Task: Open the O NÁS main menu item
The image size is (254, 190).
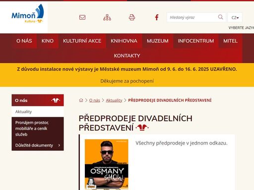Action: (x=24, y=41)
